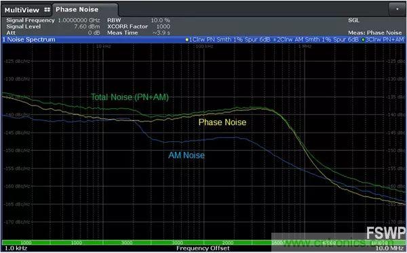407x253 pixels.
Task: Click the Meas Time readout
Action: point(138,33)
